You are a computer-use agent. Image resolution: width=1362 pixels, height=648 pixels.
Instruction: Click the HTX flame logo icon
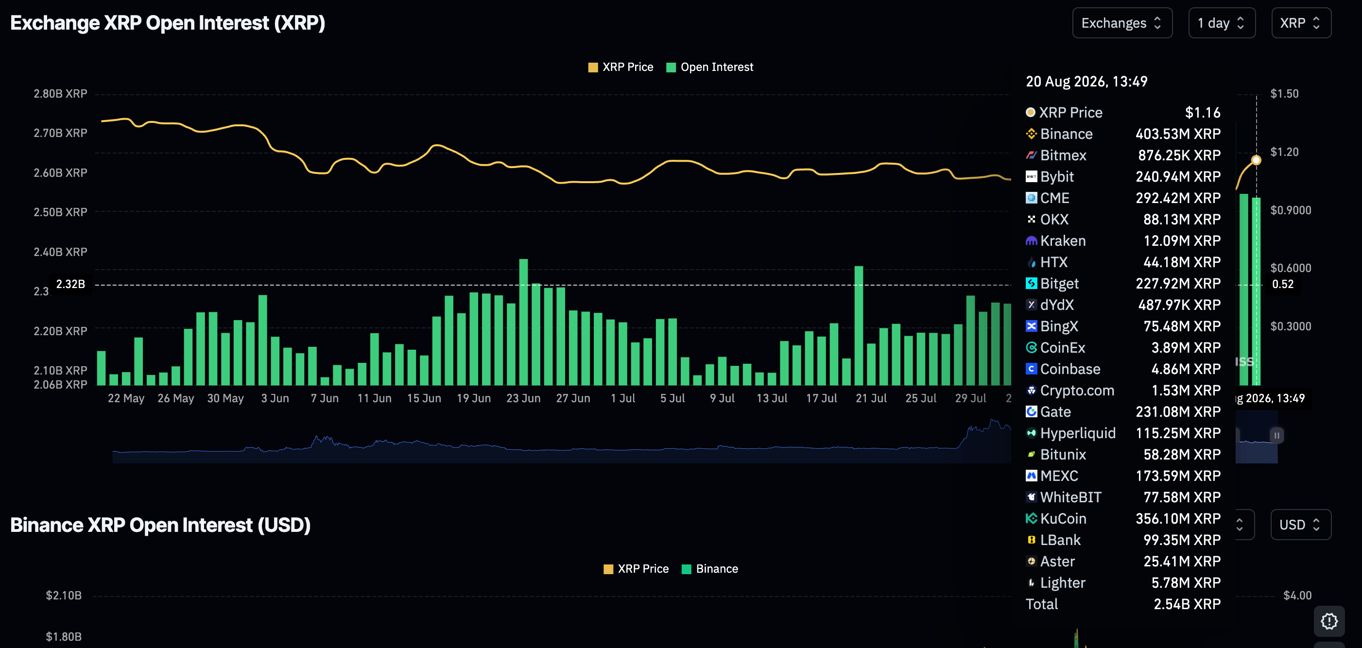1031,262
